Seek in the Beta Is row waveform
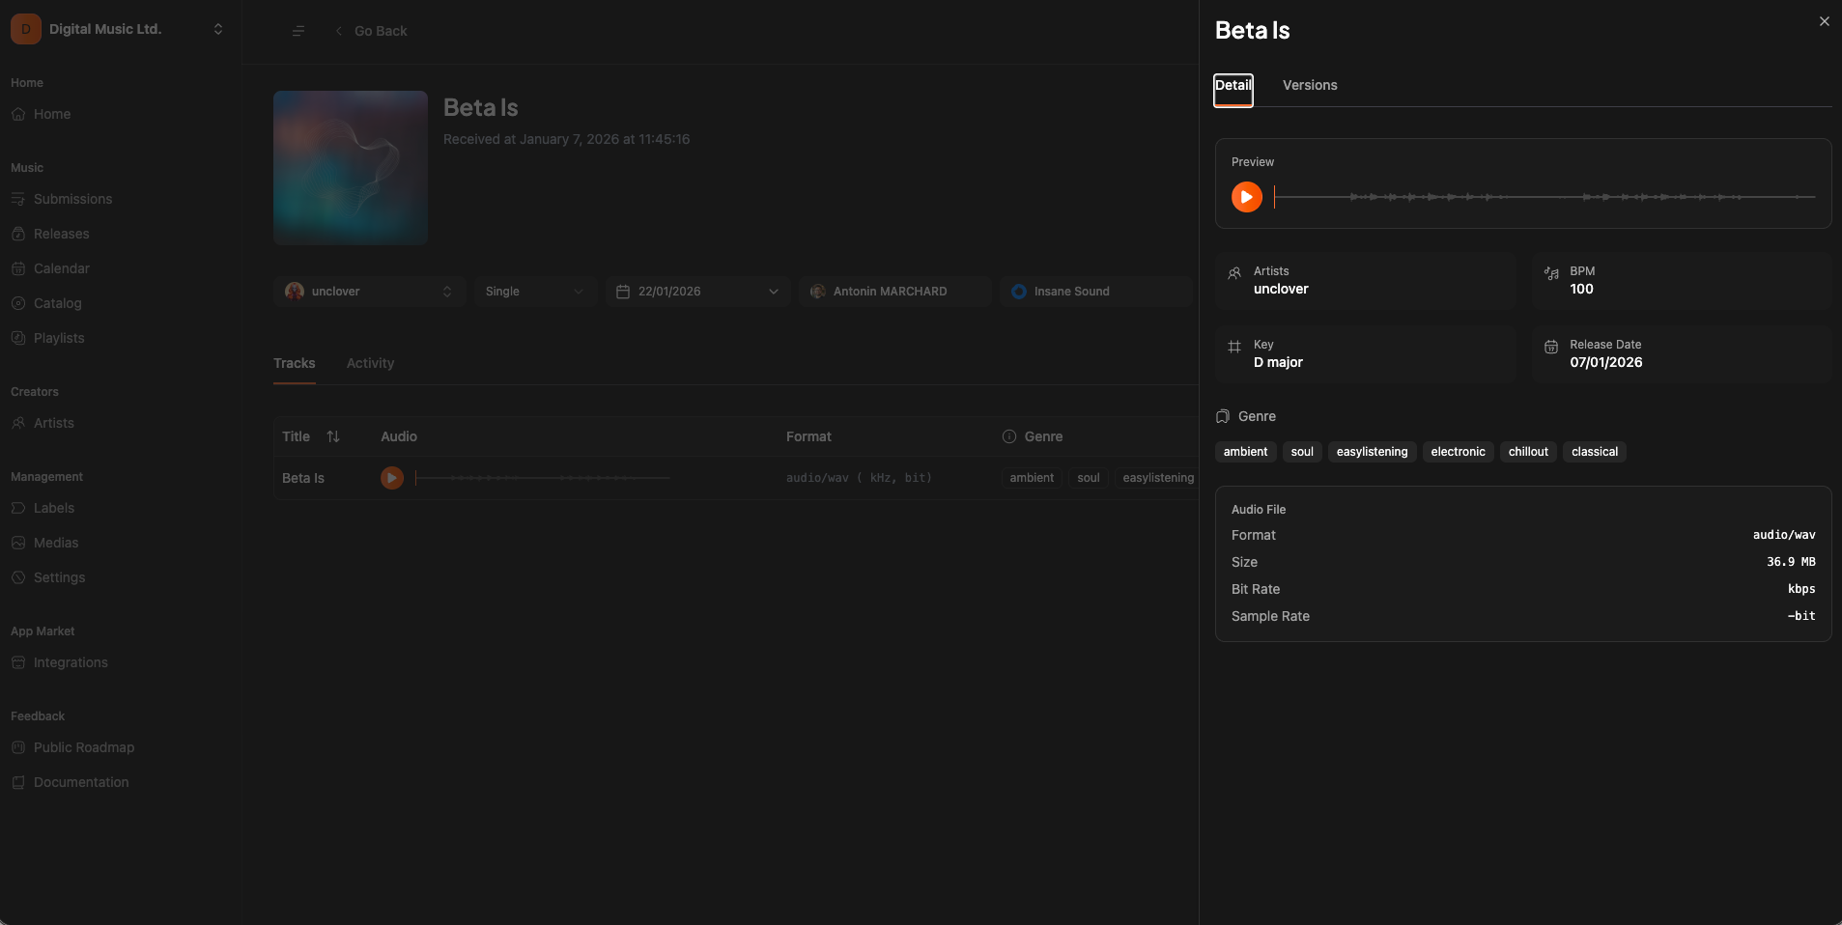The height and width of the screenshot is (925, 1842). click(542, 478)
